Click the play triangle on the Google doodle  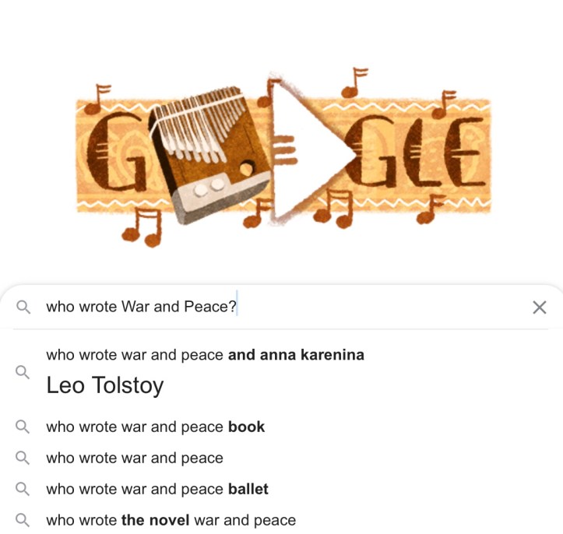(302, 148)
